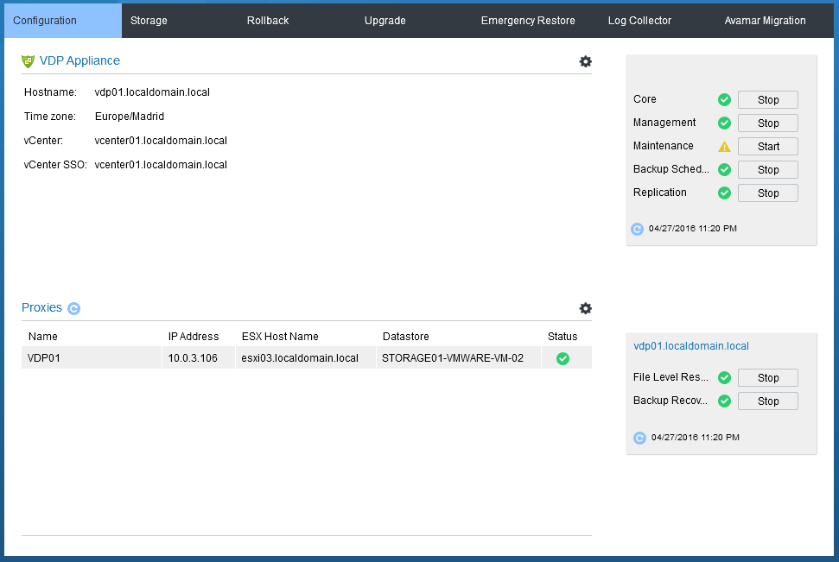
Task: Select the STORAGE01-VMWARE-VM-02 datastore cell
Action: (x=459, y=357)
